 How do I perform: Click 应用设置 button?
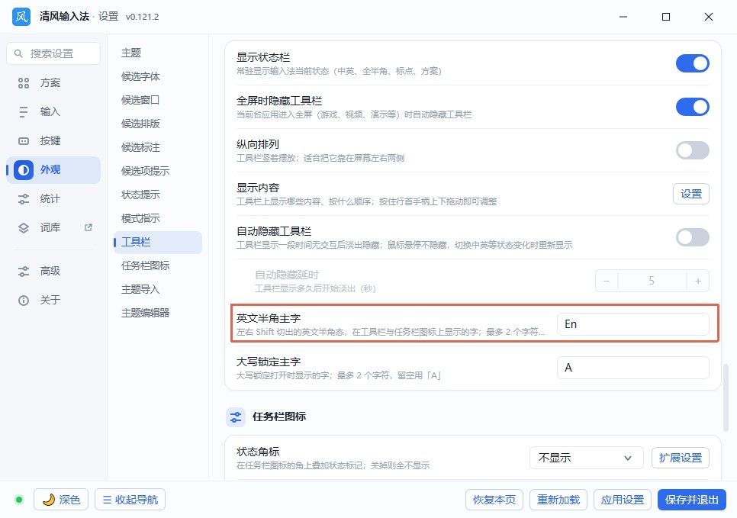pos(623,500)
